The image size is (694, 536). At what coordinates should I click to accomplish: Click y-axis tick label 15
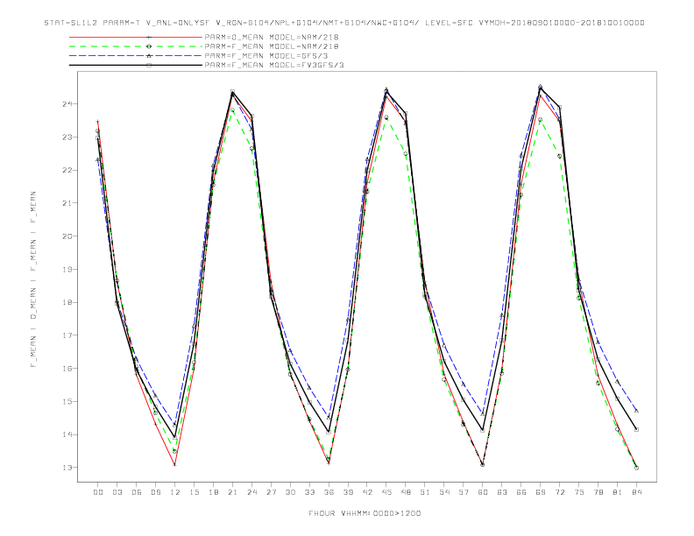[68, 401]
